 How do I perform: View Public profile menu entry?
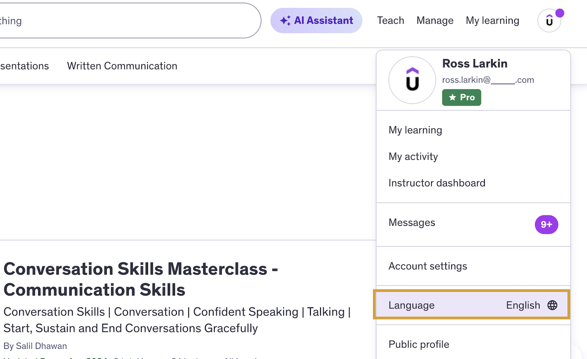(x=419, y=345)
